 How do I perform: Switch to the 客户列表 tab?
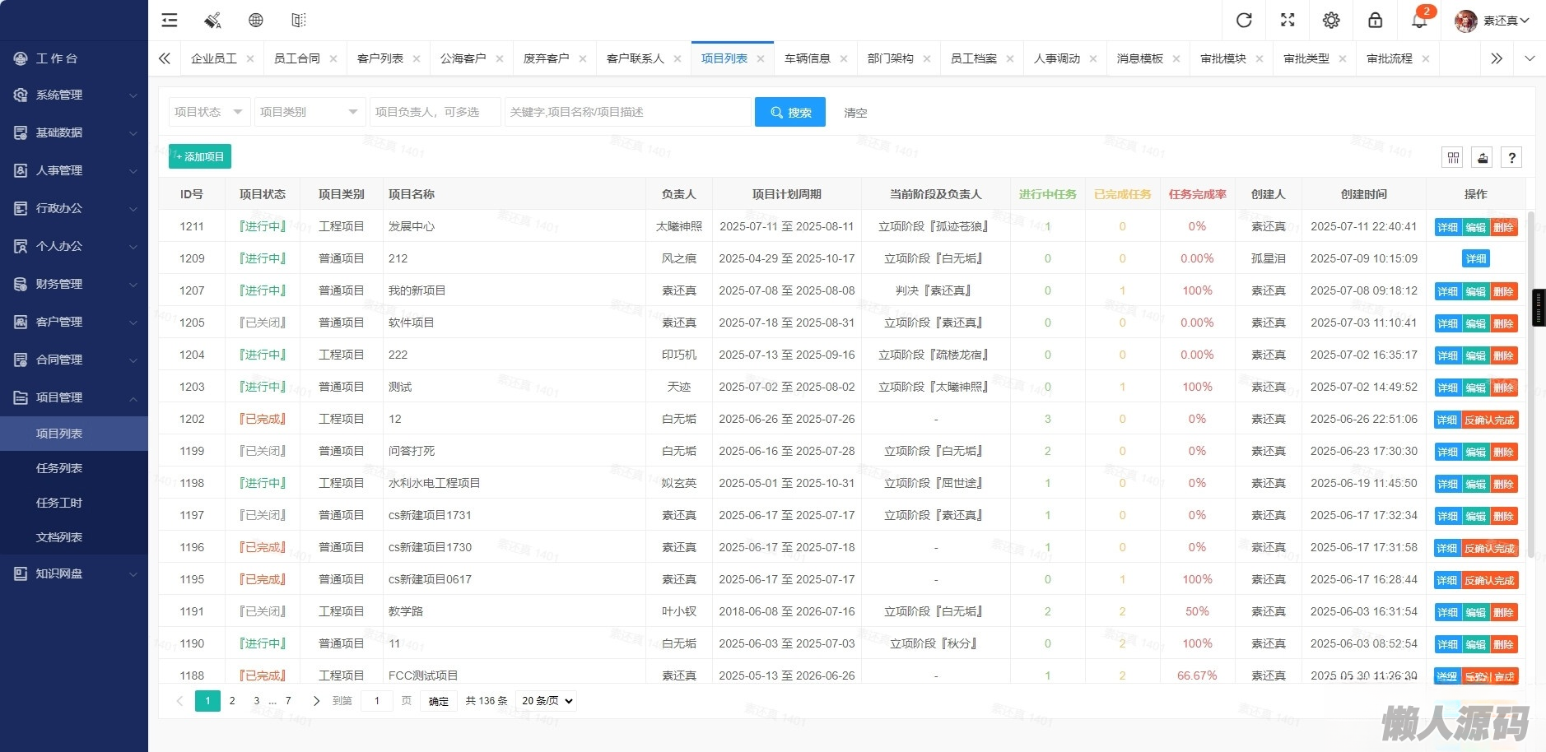pyautogui.click(x=380, y=58)
